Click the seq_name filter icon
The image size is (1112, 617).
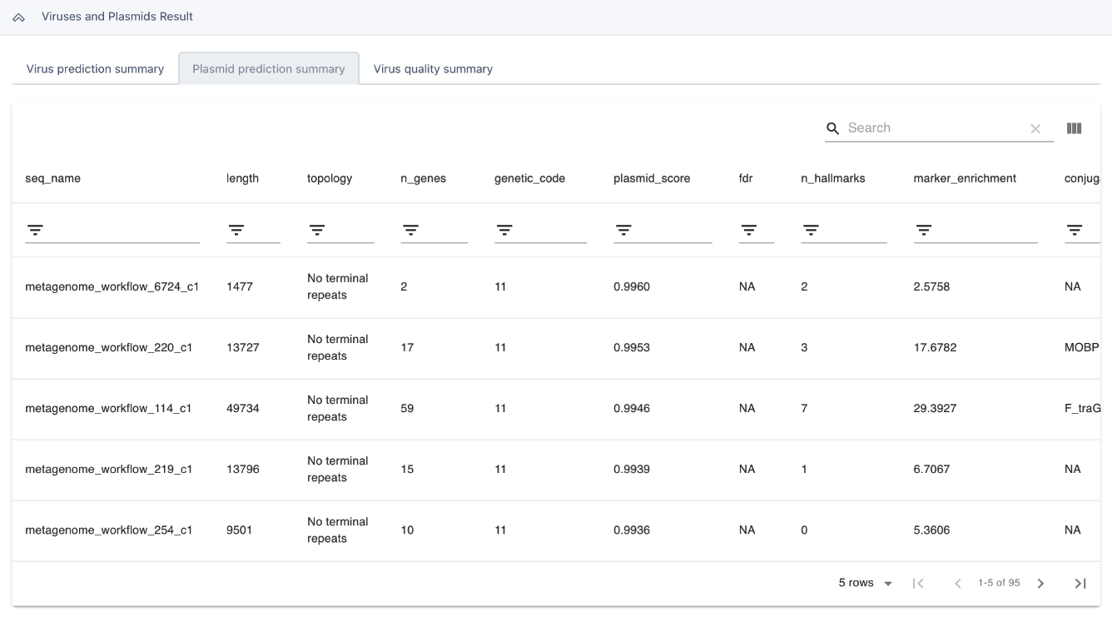35,230
